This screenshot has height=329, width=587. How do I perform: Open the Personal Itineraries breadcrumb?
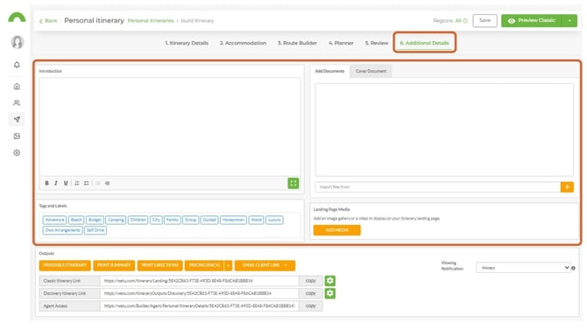pyautogui.click(x=151, y=21)
